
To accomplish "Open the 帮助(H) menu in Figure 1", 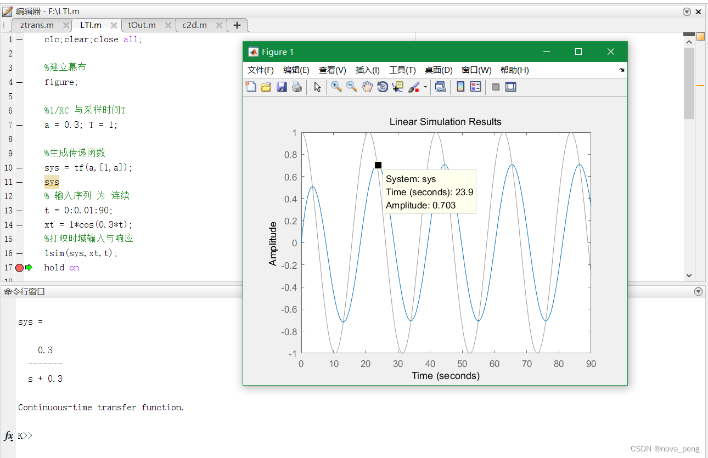I will click(515, 70).
